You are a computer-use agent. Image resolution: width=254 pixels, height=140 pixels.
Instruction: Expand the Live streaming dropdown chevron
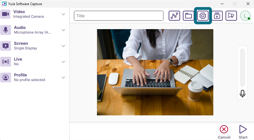coord(63,62)
